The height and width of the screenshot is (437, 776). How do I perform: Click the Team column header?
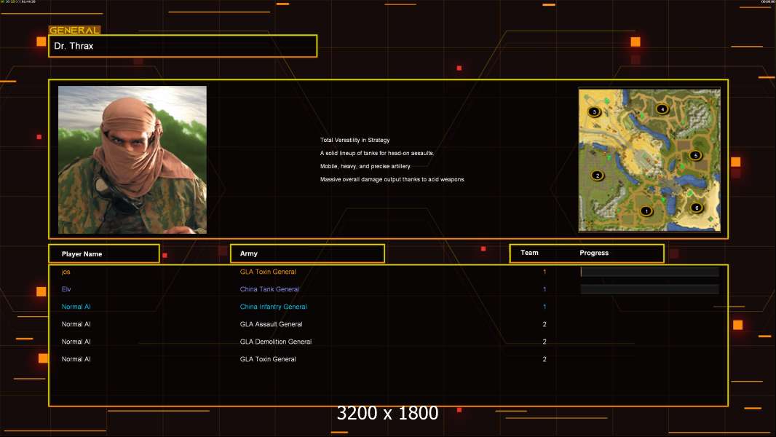[529, 253]
